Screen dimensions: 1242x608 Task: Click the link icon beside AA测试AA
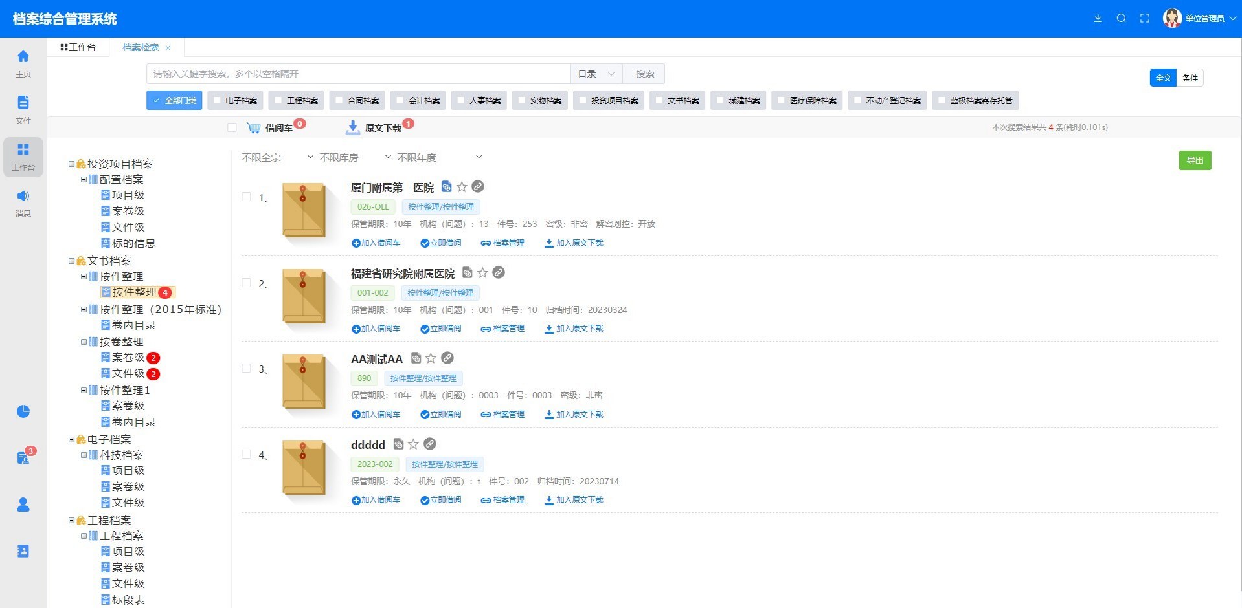pos(447,358)
